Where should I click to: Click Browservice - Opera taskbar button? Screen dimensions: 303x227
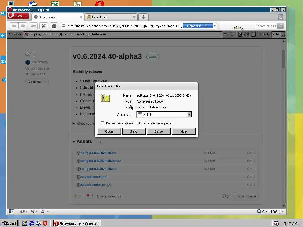point(77,223)
